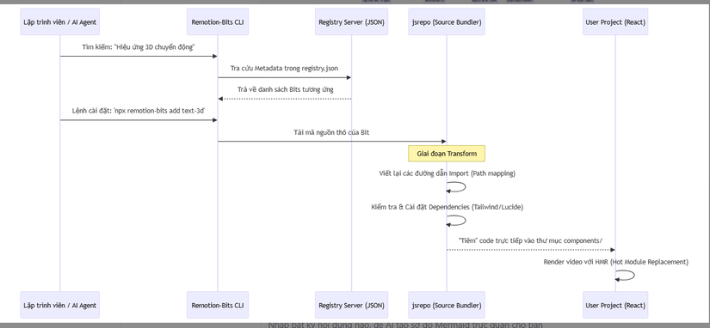Image resolution: width=710 pixels, height=328 pixels.
Task: Select the top "Remotion-Bits CLI" participant box
Action: [x=218, y=21]
